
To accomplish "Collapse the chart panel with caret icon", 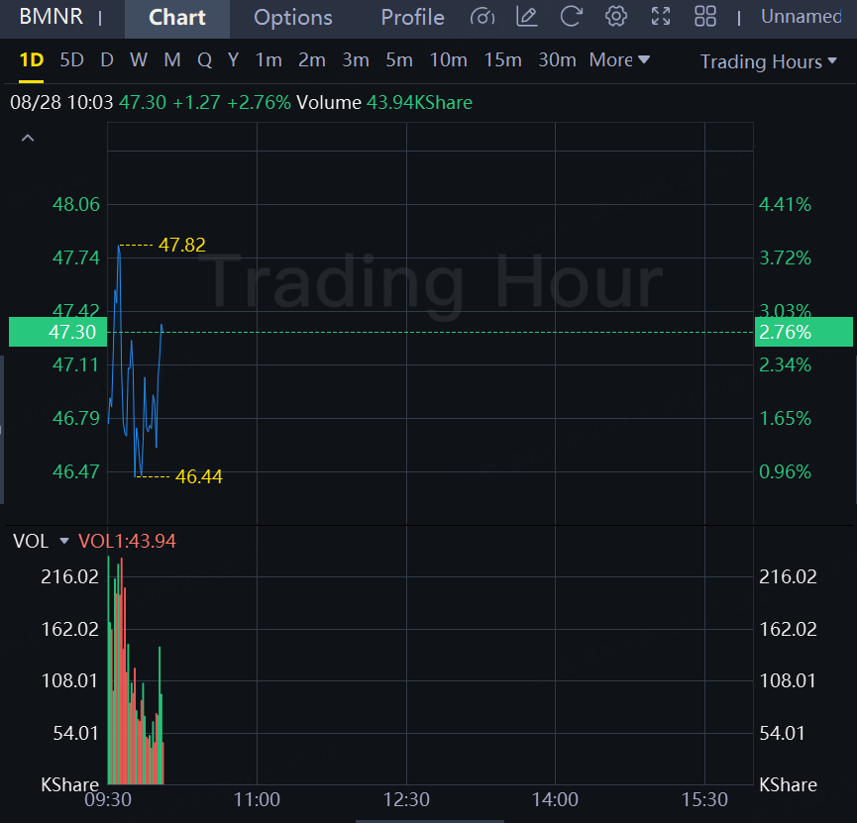I will click(x=28, y=139).
